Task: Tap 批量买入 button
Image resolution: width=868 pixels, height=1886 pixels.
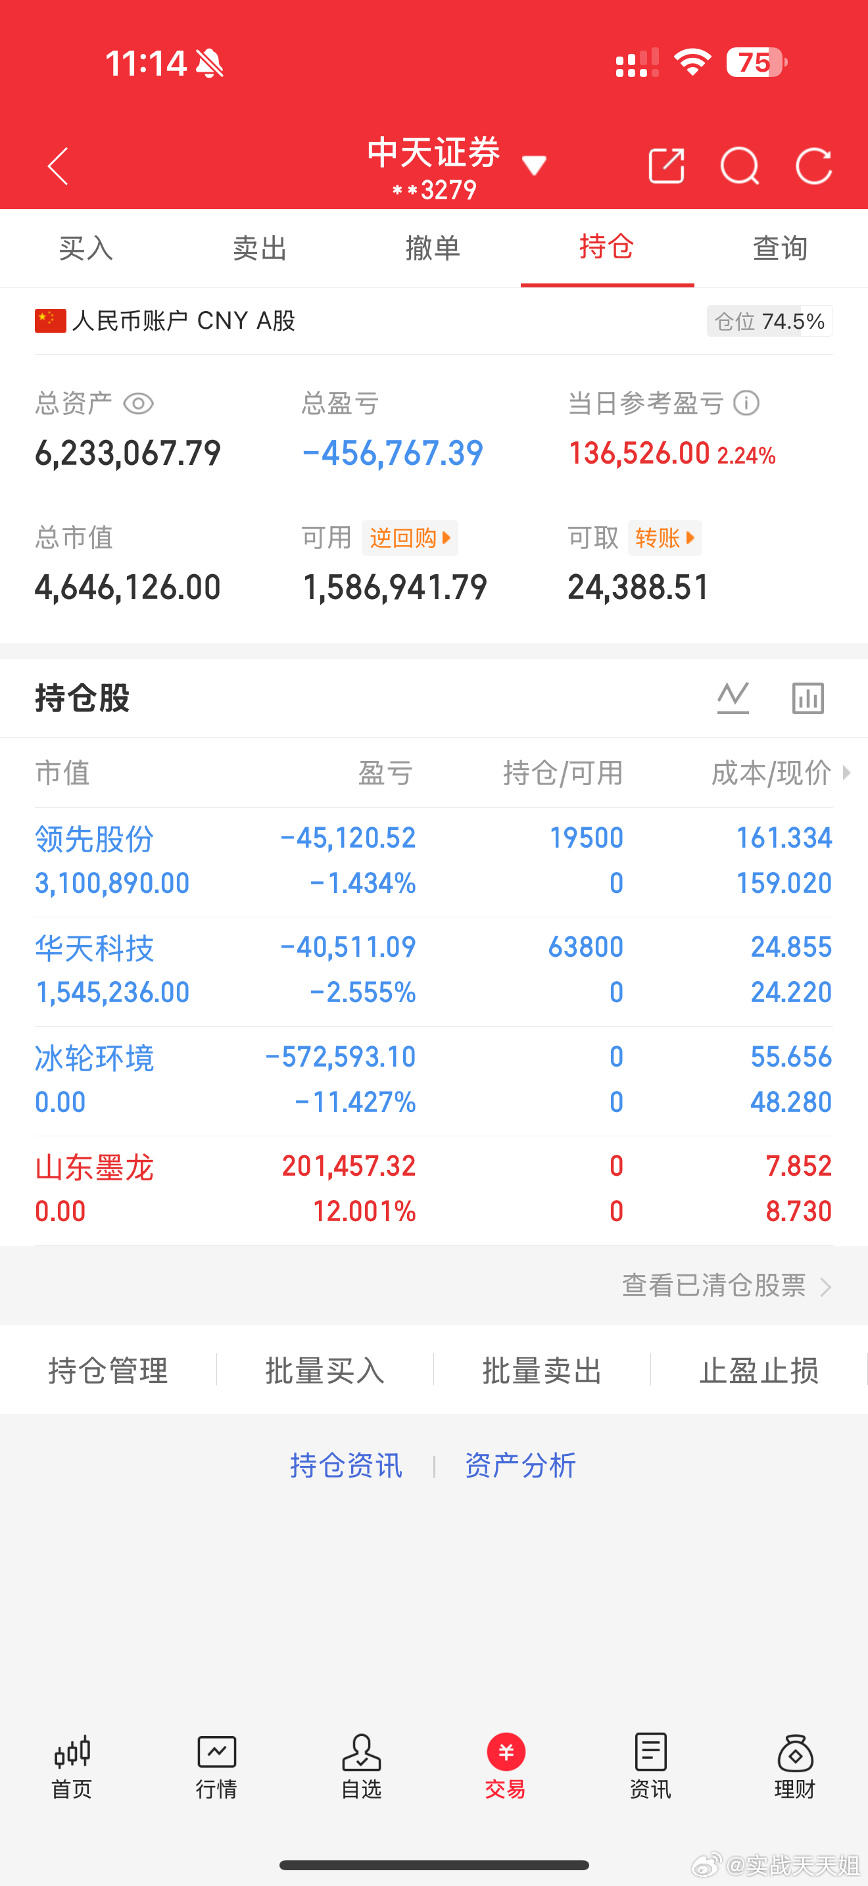Action: (325, 1370)
